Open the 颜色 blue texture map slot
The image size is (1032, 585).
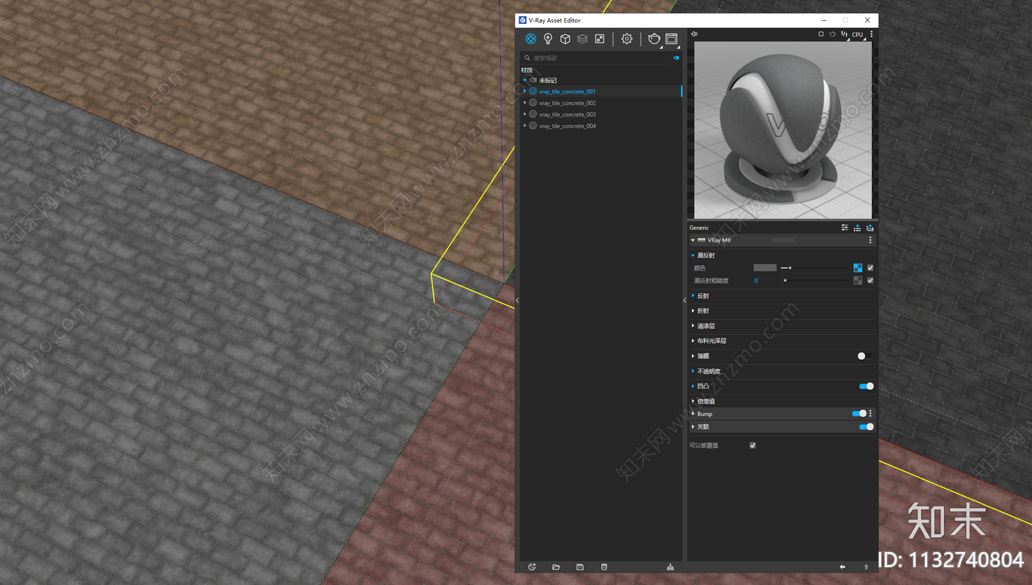pos(858,267)
